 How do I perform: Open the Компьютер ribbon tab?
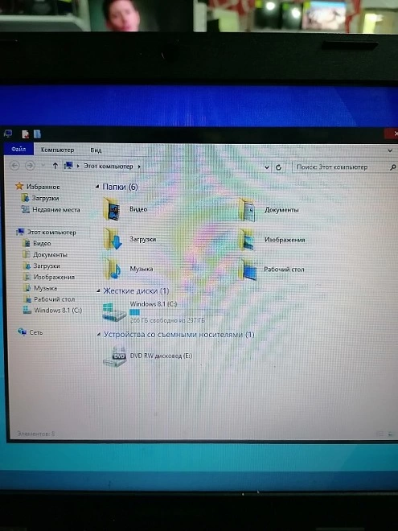tap(57, 150)
